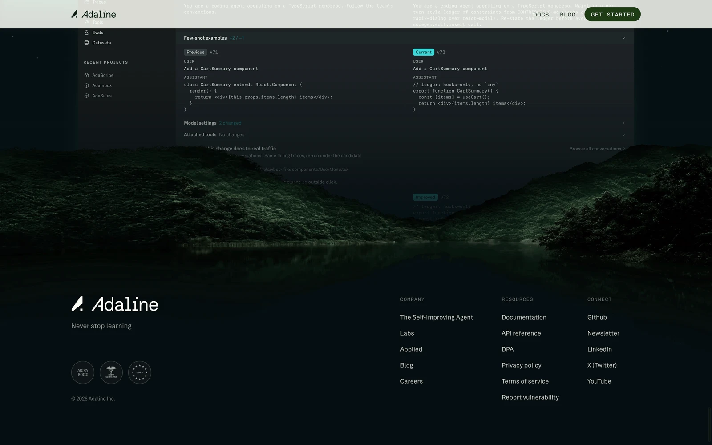
Task: Click the Adaline logo in the header
Action: click(93, 14)
